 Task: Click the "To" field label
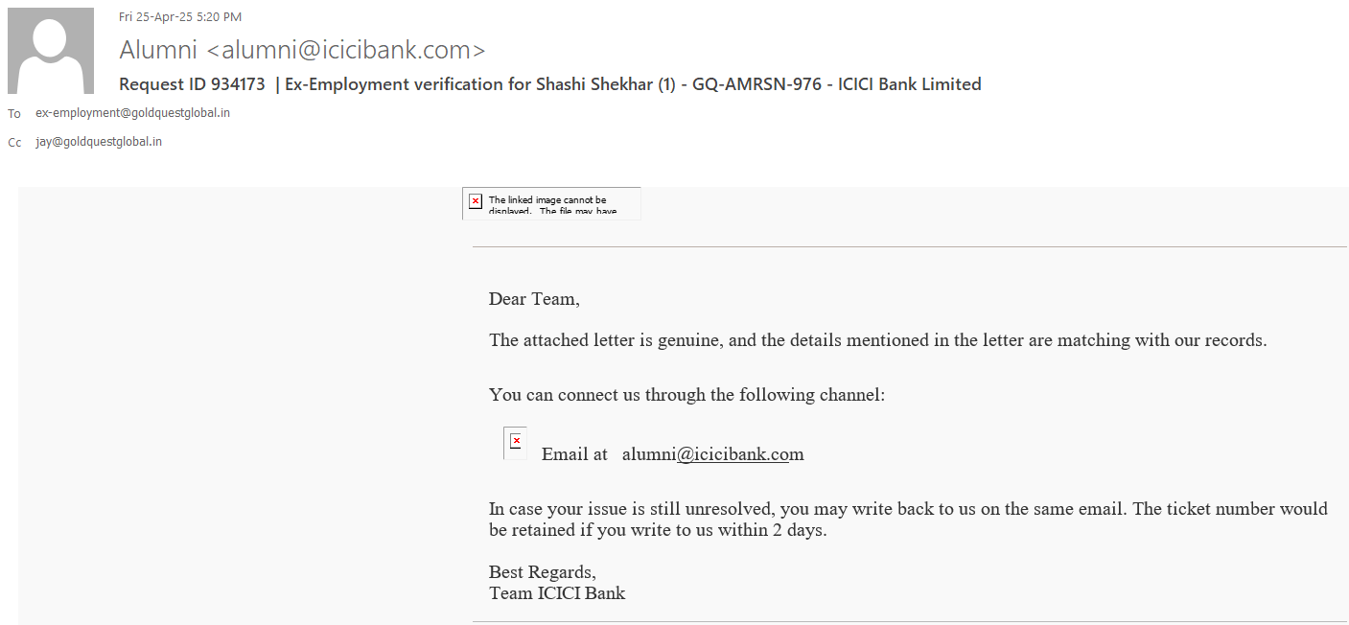14,114
